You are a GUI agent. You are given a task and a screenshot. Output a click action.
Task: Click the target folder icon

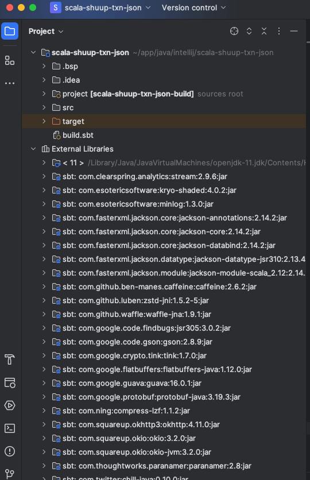click(56, 121)
